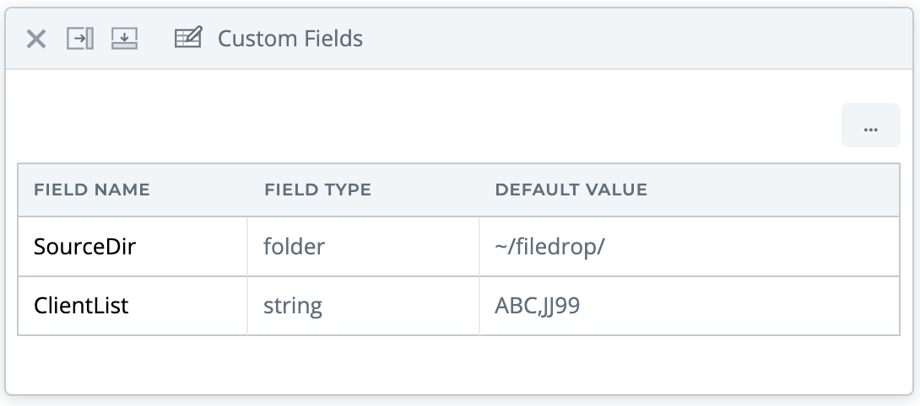Click the ~/filedrop/ default value
This screenshot has width=920, height=406.
point(549,247)
